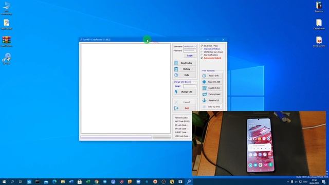Click the Factory Reset button
The height and width of the screenshot is (185, 329).
tap(212, 95)
